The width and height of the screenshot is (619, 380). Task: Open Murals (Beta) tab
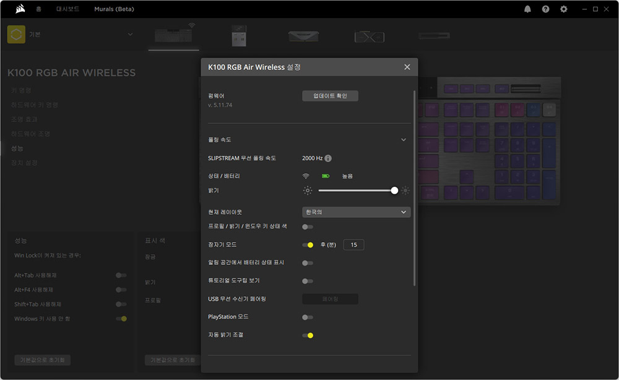[114, 9]
